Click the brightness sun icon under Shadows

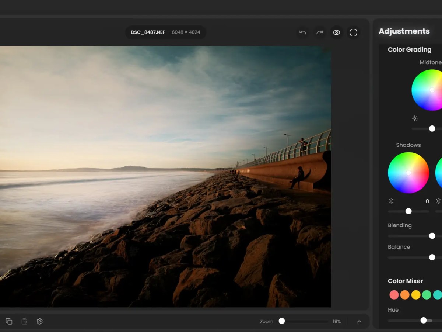click(391, 201)
